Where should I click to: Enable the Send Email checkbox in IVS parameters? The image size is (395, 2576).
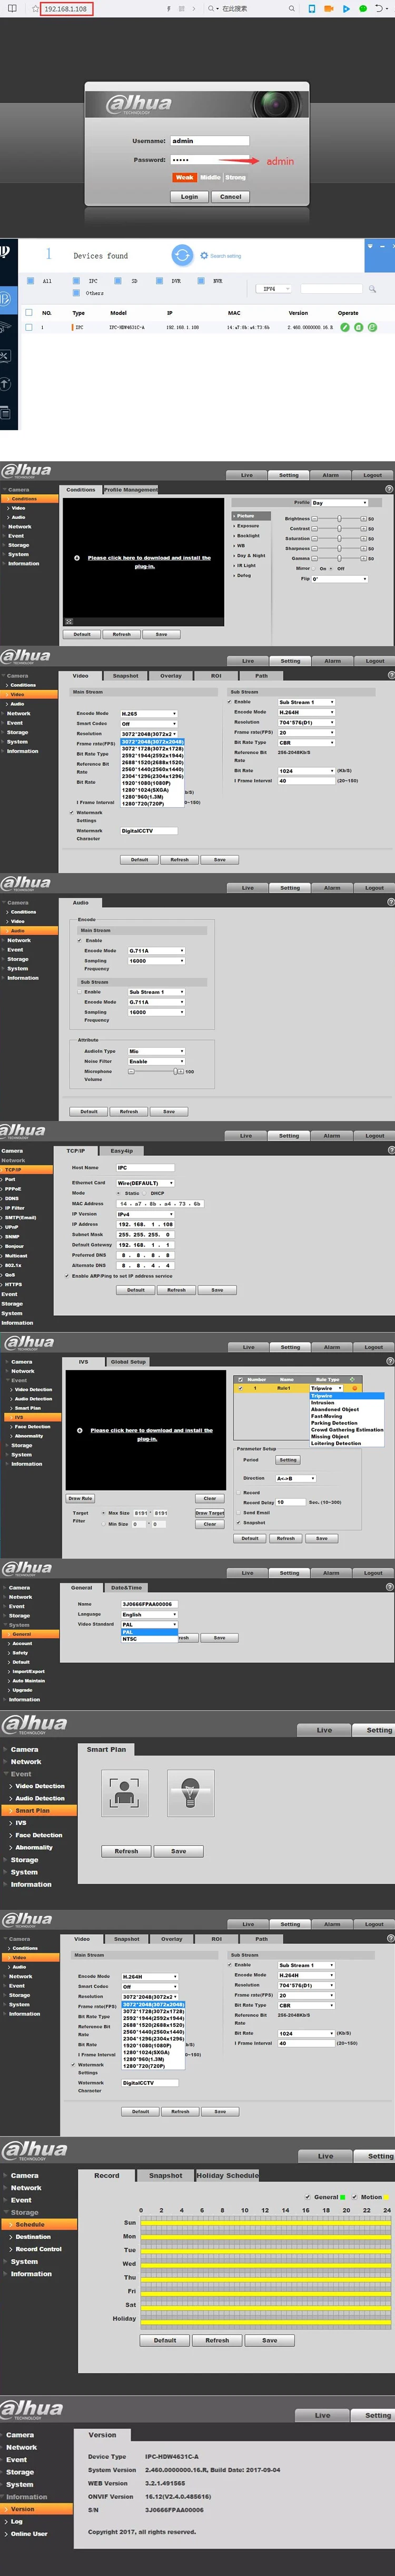[238, 1513]
